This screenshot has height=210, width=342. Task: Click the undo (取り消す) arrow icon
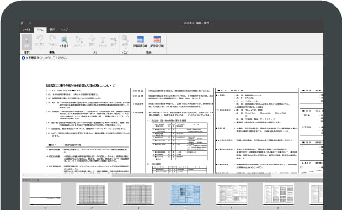40,39
